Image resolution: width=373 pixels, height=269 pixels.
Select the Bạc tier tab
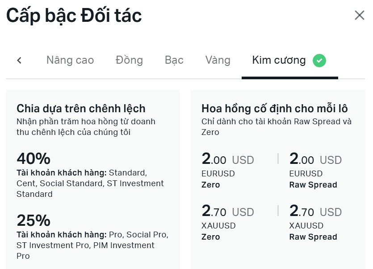pyautogui.click(x=173, y=60)
